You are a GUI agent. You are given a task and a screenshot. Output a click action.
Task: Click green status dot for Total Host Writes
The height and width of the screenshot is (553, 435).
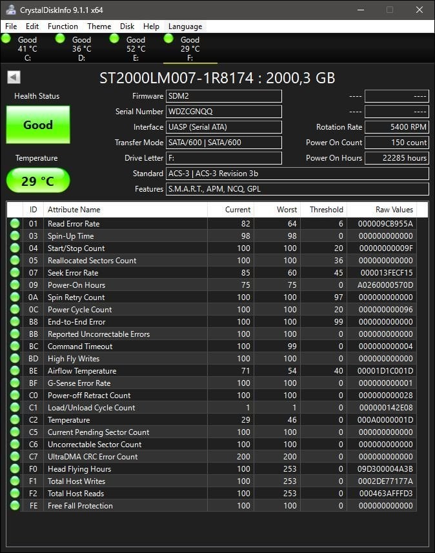point(15,481)
